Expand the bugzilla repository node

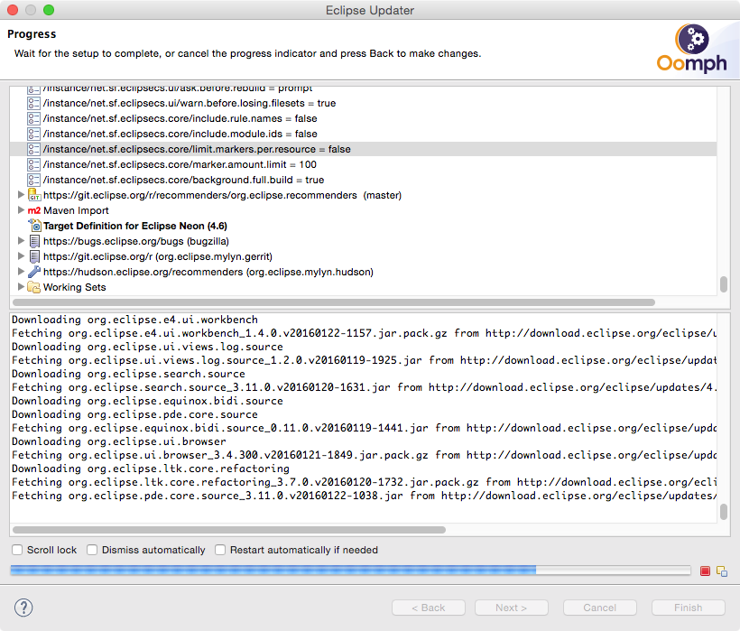tap(21, 240)
